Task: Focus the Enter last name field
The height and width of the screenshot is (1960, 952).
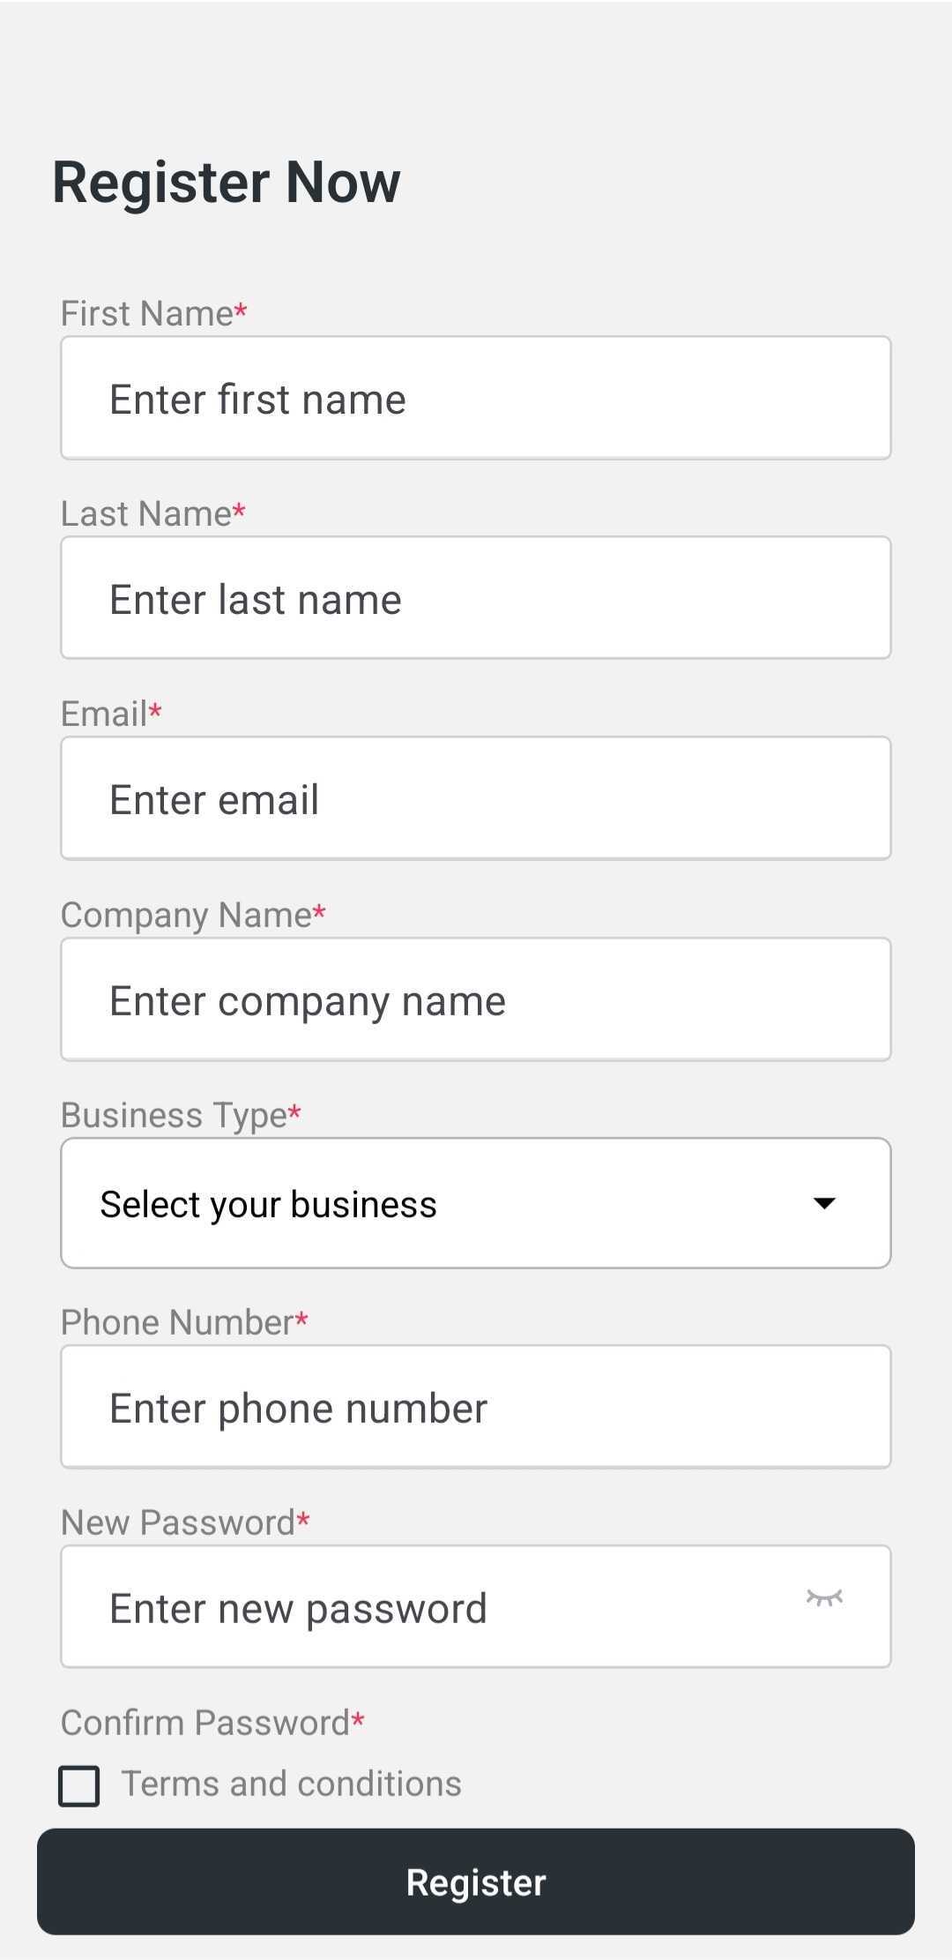Action: (x=476, y=598)
